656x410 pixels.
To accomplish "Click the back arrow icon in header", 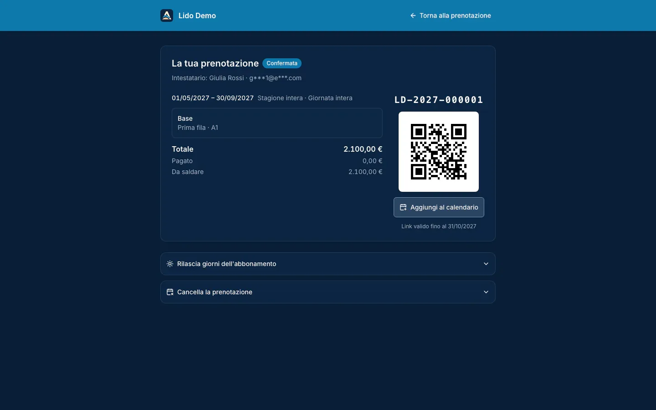I will point(413,15).
